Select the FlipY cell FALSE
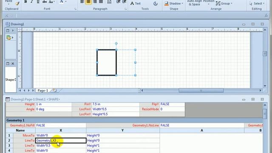272x153 pixels. pyautogui.click(x=172, y=104)
